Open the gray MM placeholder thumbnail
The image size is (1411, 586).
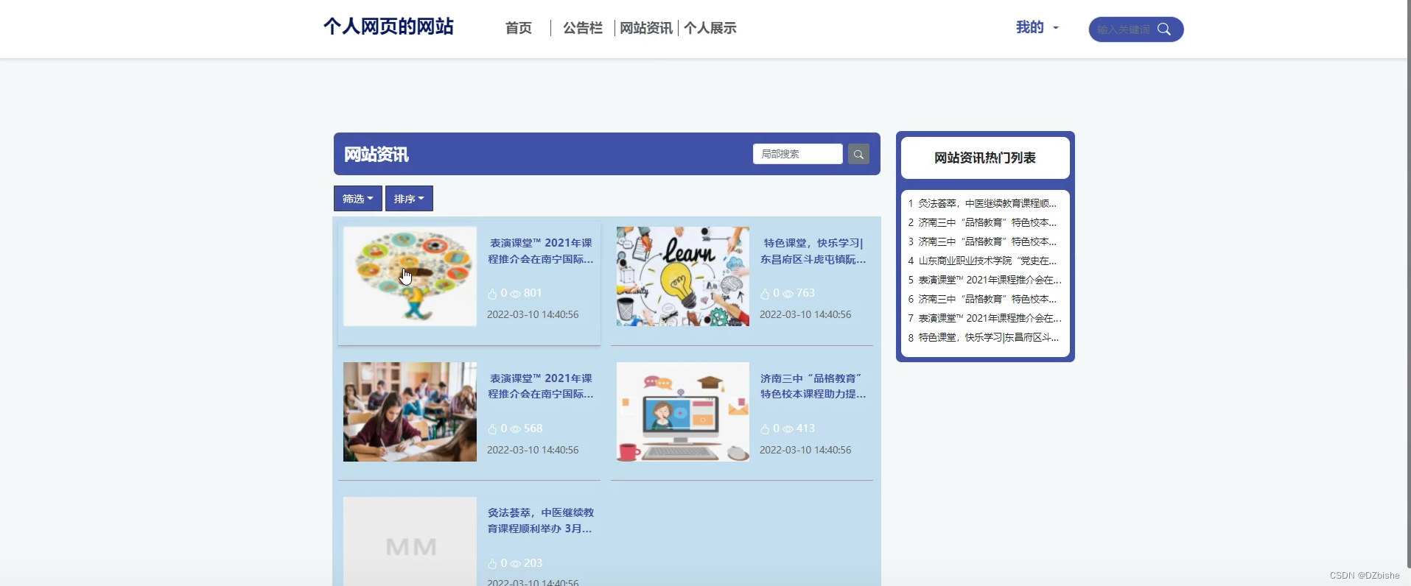coord(410,542)
